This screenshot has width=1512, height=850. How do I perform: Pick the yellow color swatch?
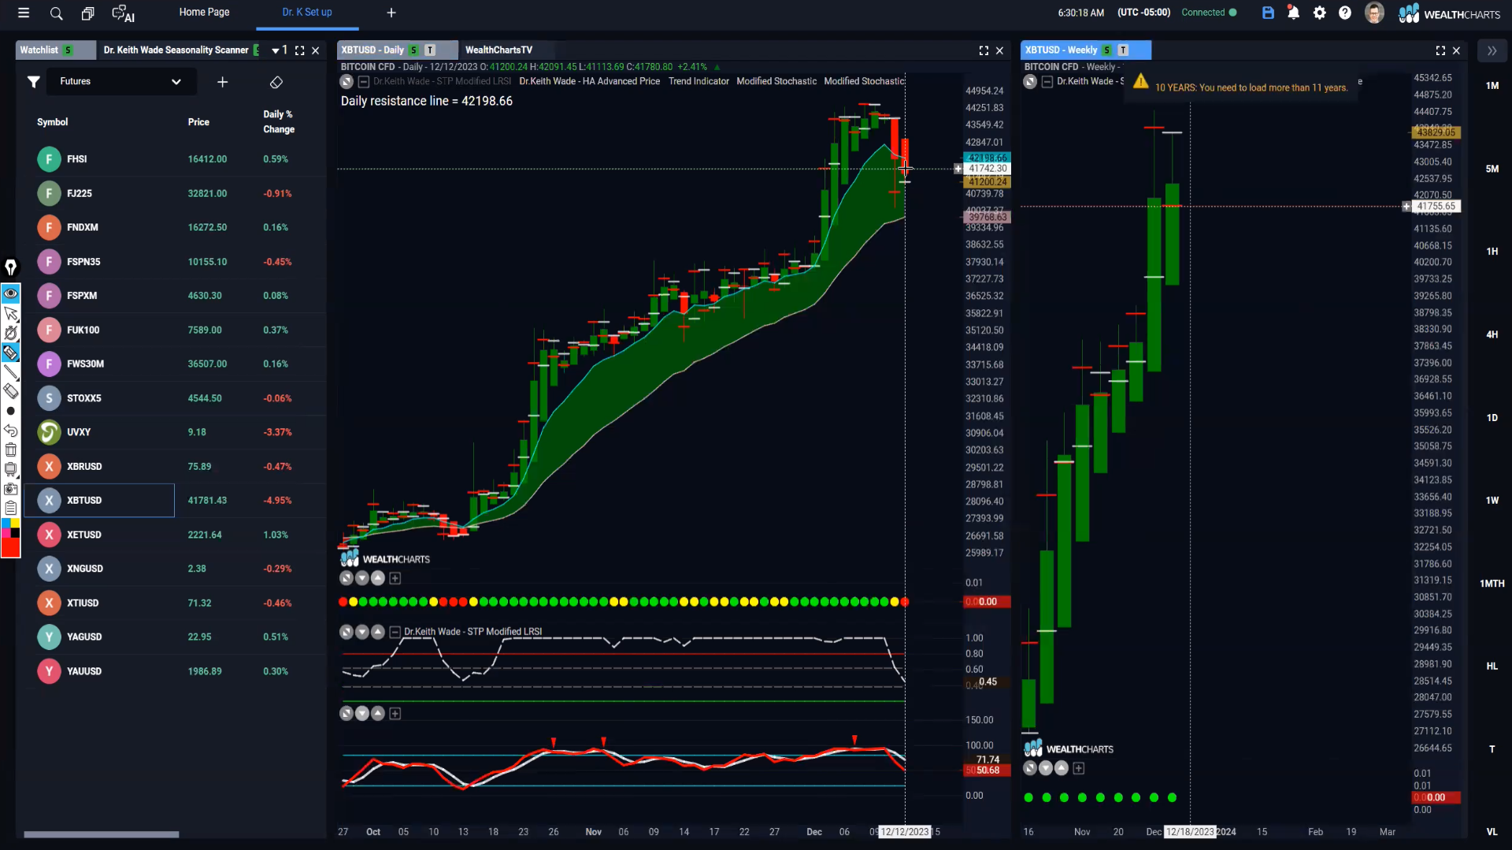coord(15,523)
